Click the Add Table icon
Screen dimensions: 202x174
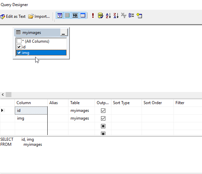tap(139, 15)
